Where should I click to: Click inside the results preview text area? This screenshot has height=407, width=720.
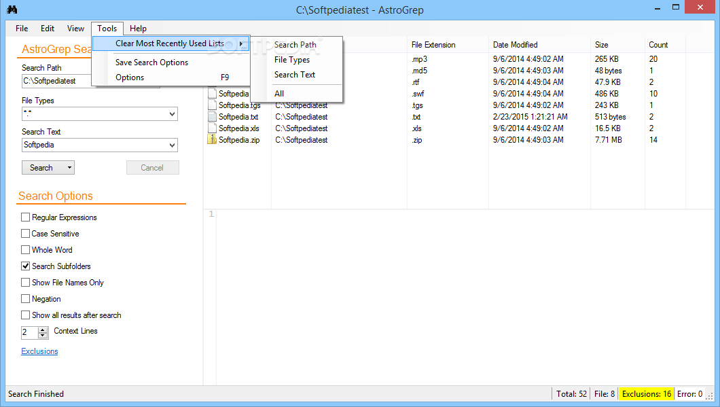(x=466, y=298)
